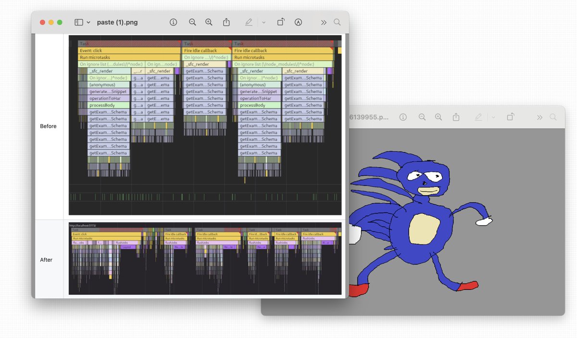Open highlight options dropdown in paste (1).png window
Image resolution: width=577 pixels, height=338 pixels.
[x=263, y=23]
